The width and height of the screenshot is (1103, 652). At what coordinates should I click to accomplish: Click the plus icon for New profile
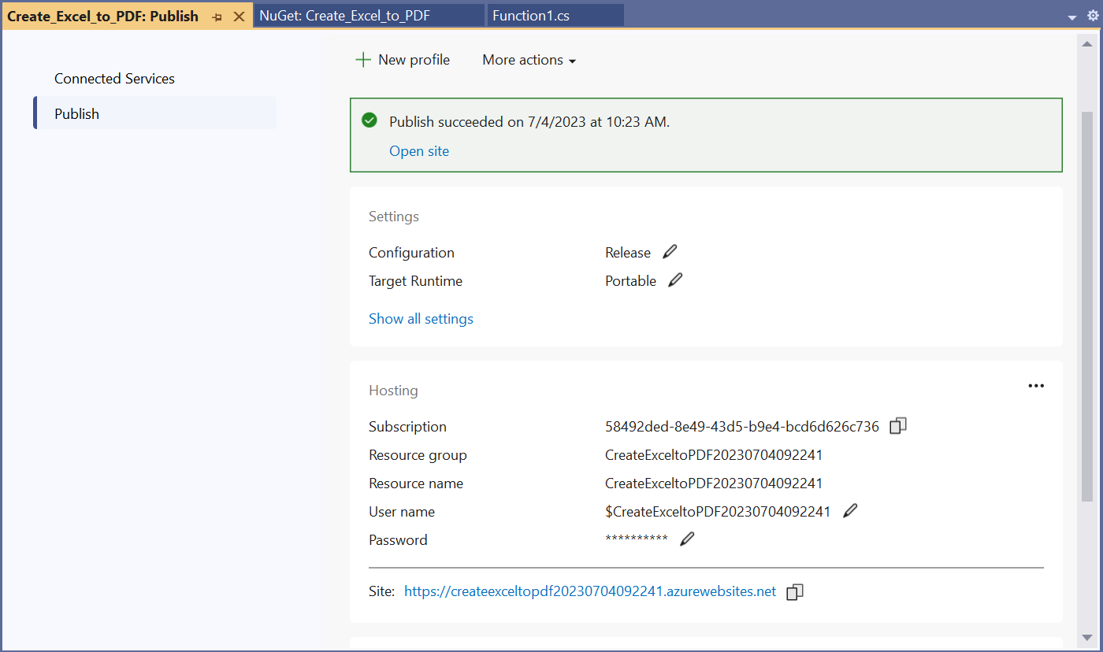[362, 60]
